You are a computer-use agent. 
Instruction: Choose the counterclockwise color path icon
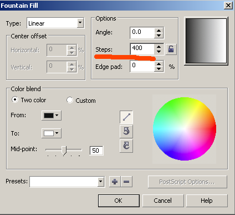coord(126,131)
